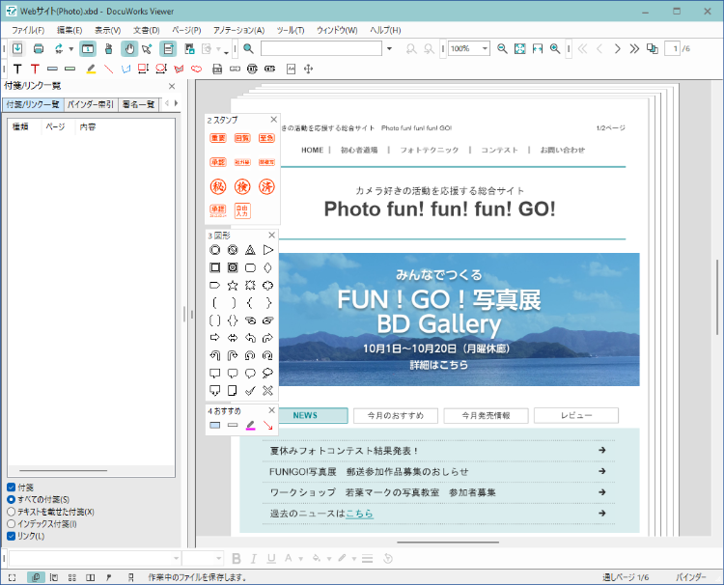Select the hand scroll tool
The image size is (724, 585).
tap(129, 48)
